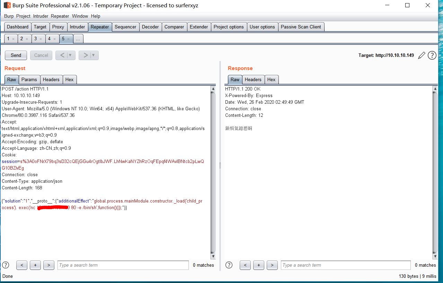Focus the request search term field

click(123, 265)
